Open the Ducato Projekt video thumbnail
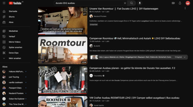 [x=63, y=80]
